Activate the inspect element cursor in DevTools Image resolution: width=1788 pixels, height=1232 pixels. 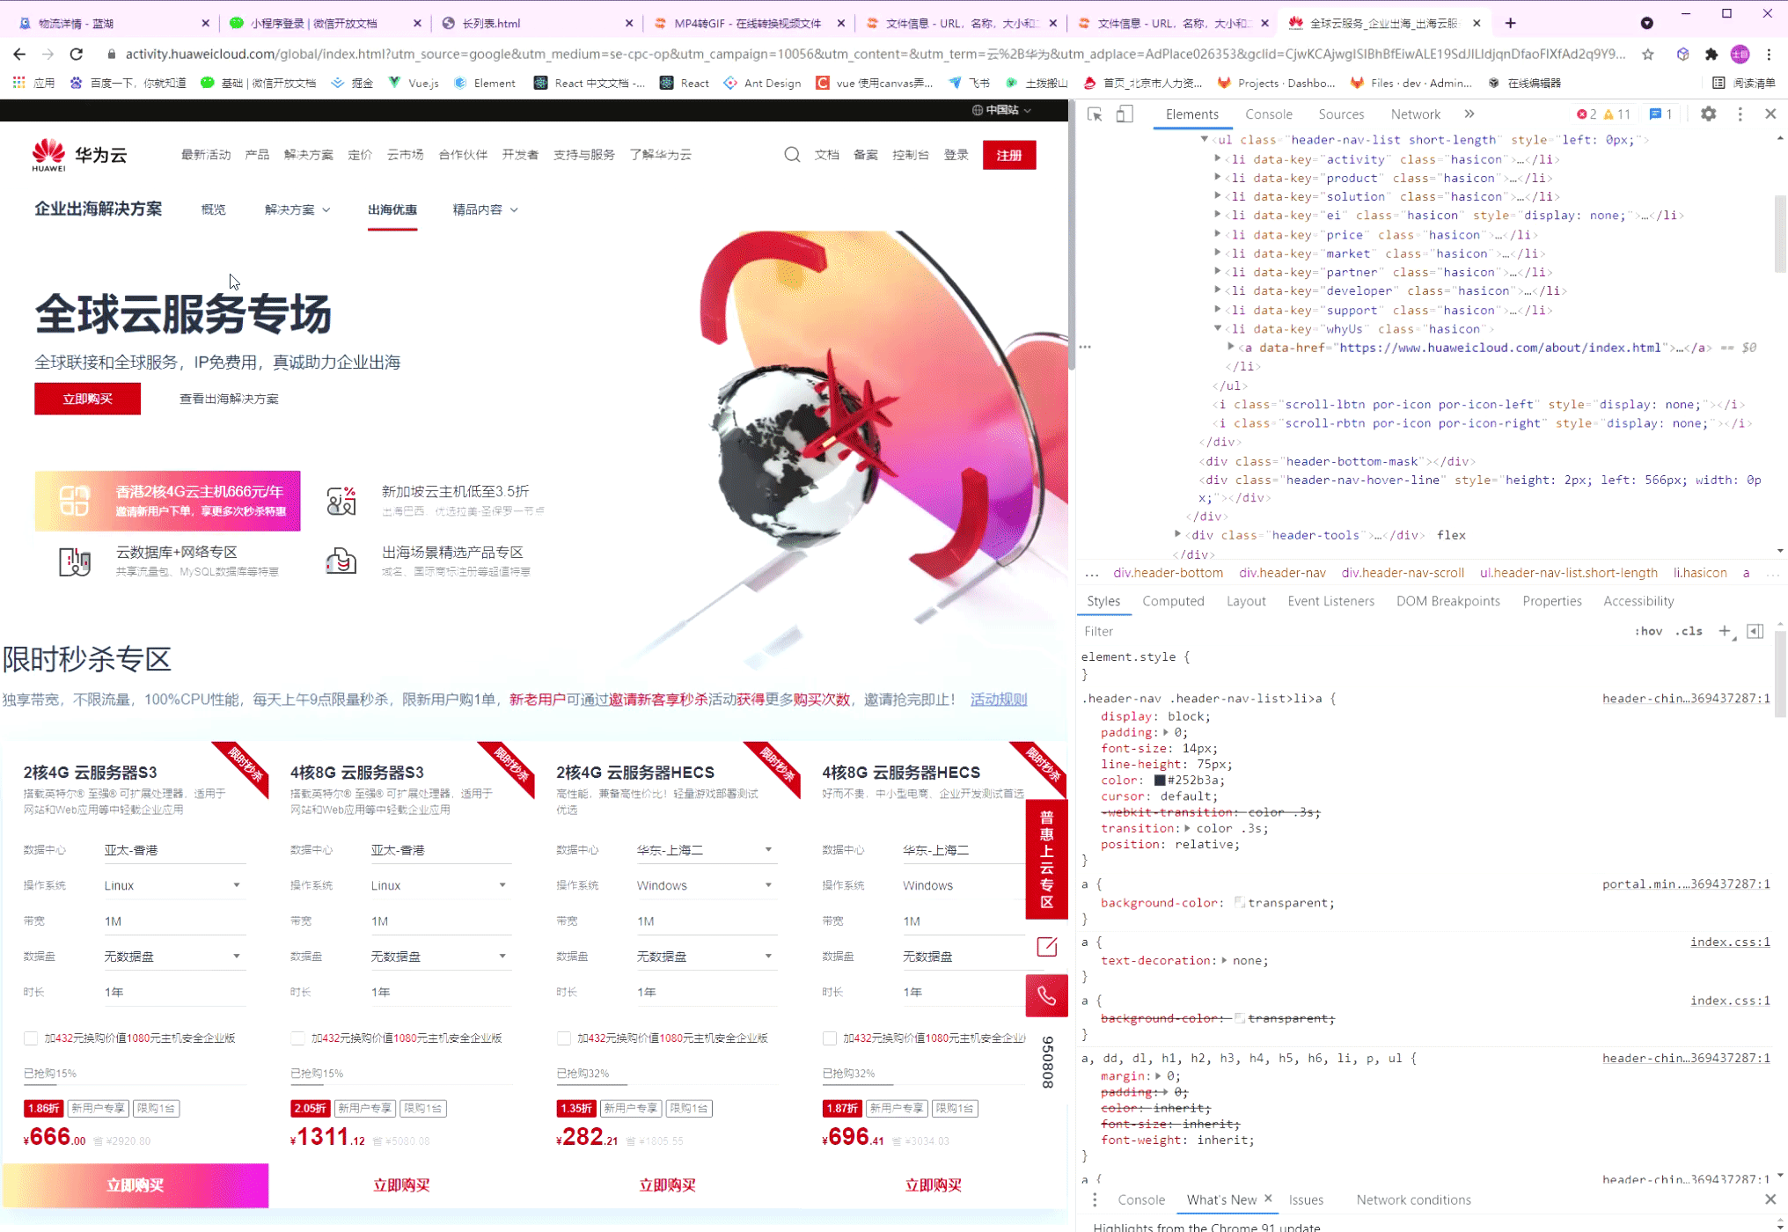(x=1096, y=114)
